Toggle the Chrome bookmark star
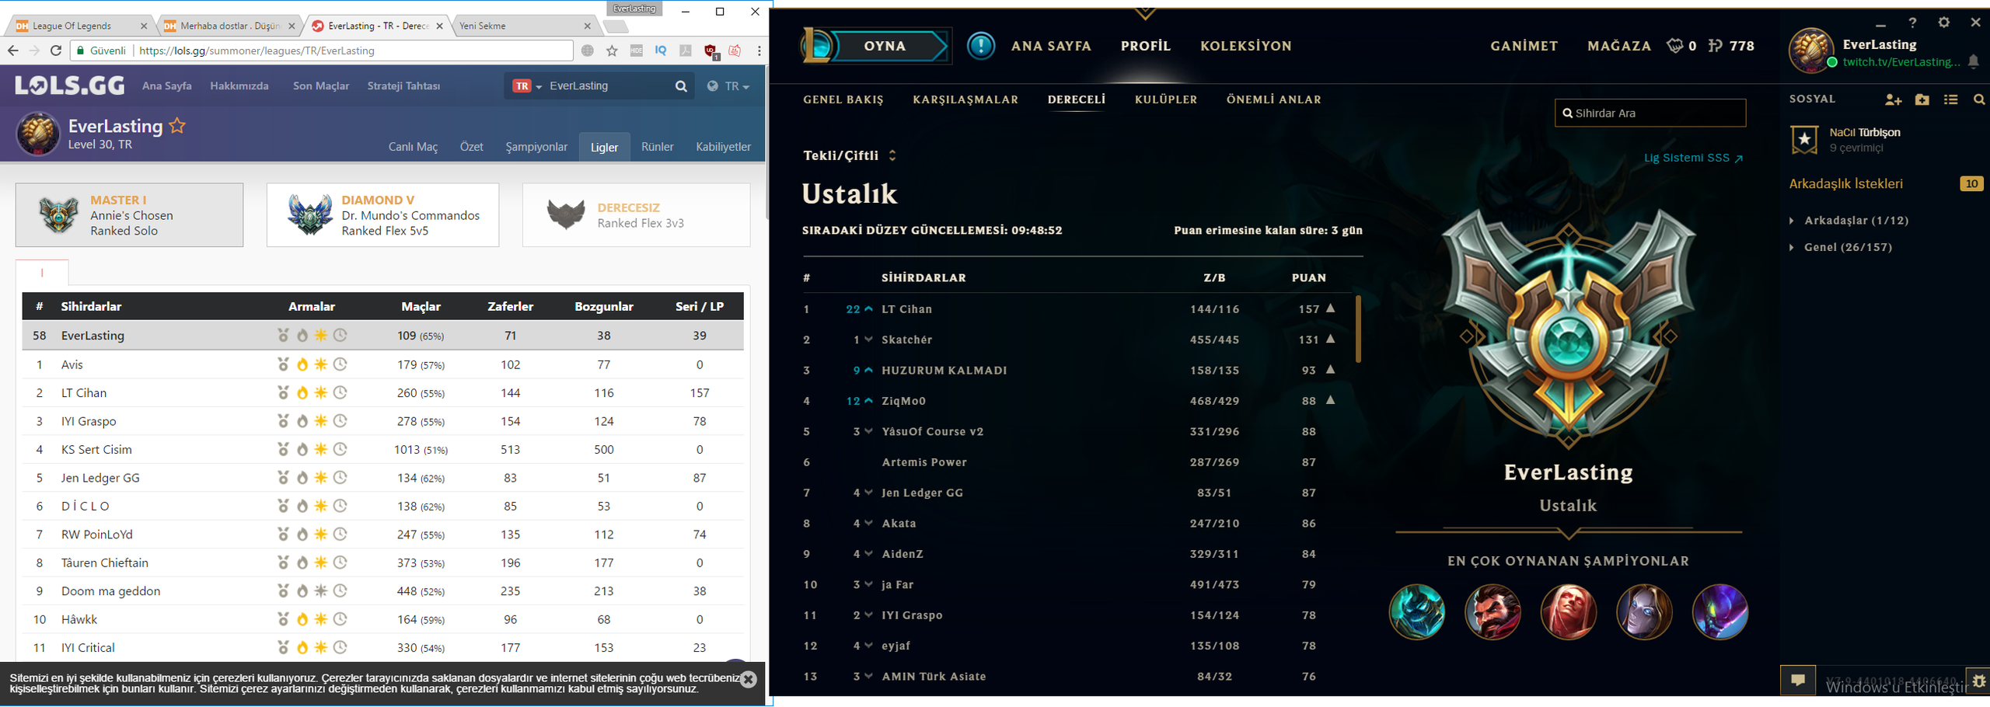Image resolution: width=1990 pixels, height=707 pixels. tap(612, 50)
